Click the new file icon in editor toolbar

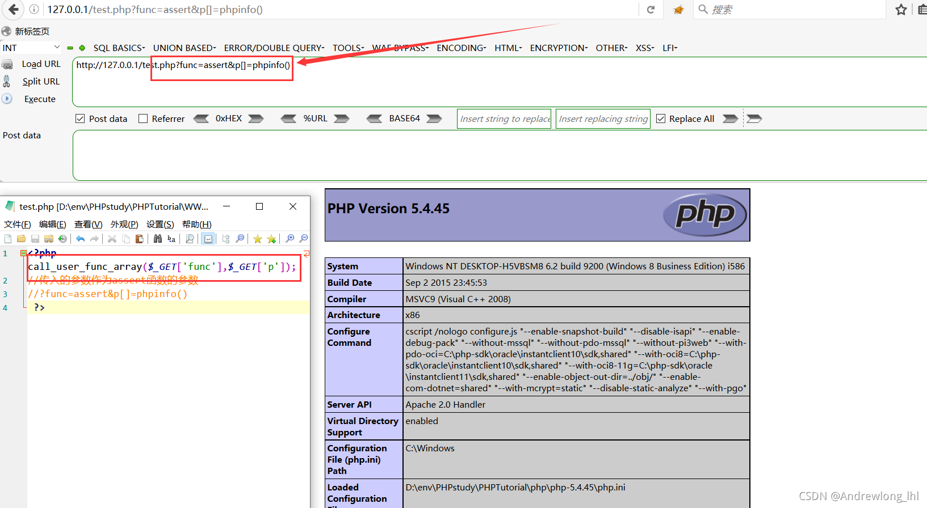click(x=8, y=239)
